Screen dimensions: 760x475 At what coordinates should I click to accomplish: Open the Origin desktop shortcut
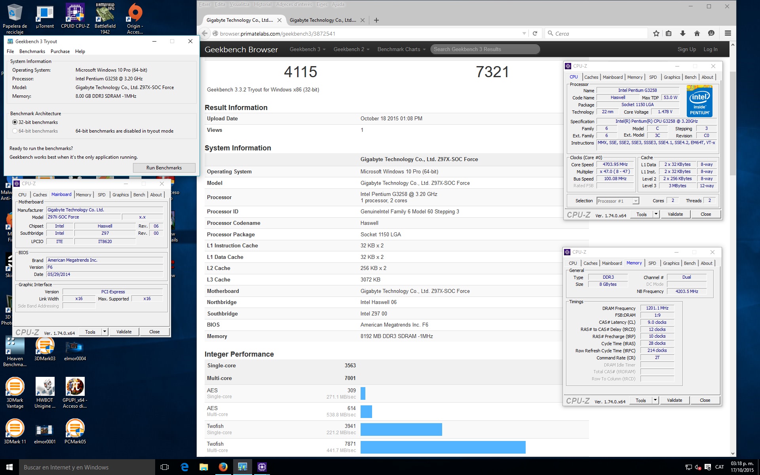pyautogui.click(x=135, y=18)
